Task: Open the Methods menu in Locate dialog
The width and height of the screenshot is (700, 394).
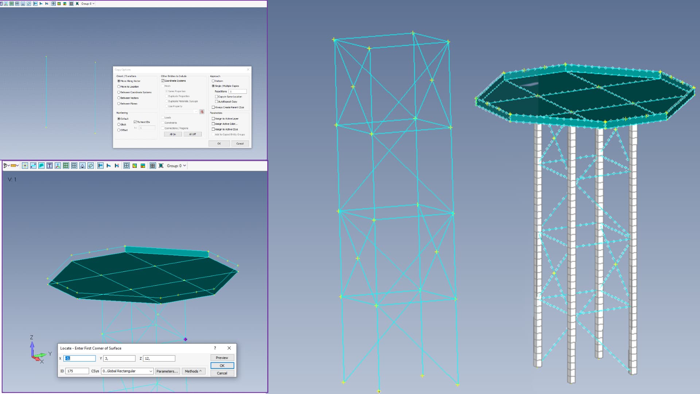Action: coord(194,371)
